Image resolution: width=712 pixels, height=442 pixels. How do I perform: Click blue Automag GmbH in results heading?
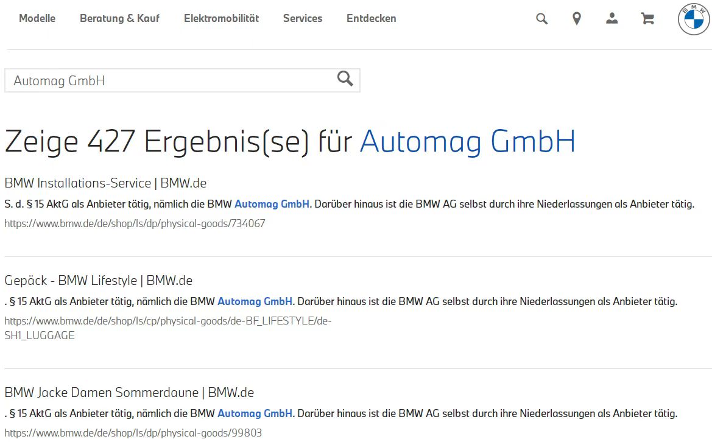467,141
